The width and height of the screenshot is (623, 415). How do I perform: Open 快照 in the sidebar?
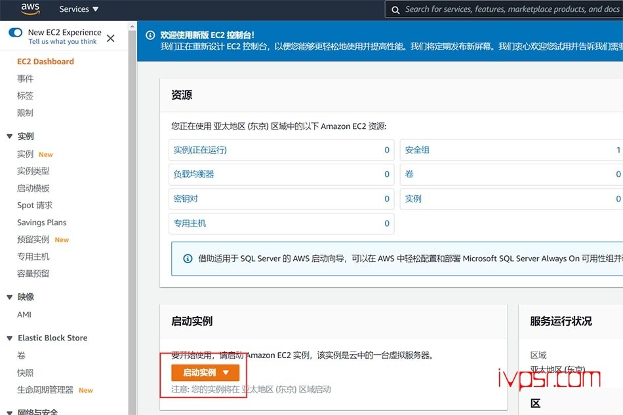point(25,373)
